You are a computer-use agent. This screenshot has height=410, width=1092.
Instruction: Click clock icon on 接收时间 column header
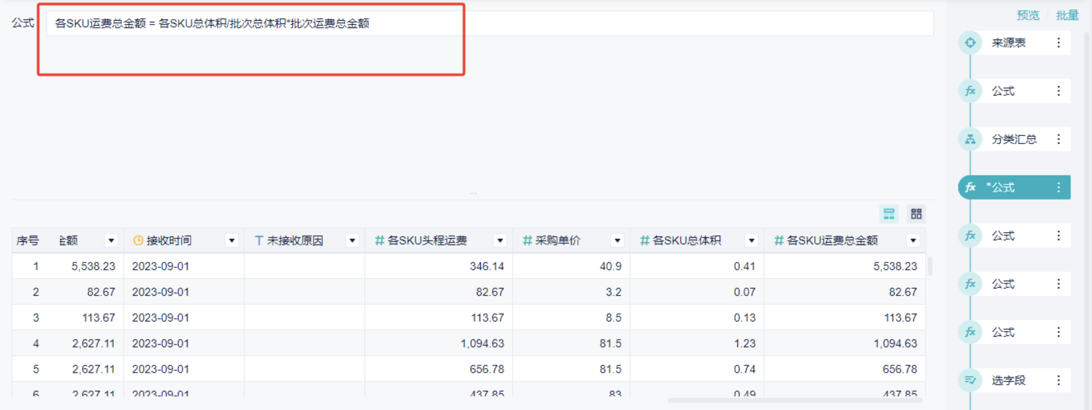[138, 241]
